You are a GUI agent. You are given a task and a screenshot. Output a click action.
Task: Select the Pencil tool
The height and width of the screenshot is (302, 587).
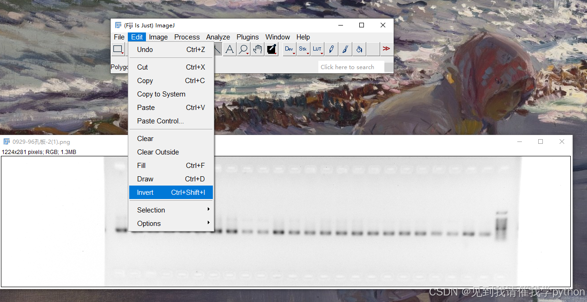click(x=331, y=49)
